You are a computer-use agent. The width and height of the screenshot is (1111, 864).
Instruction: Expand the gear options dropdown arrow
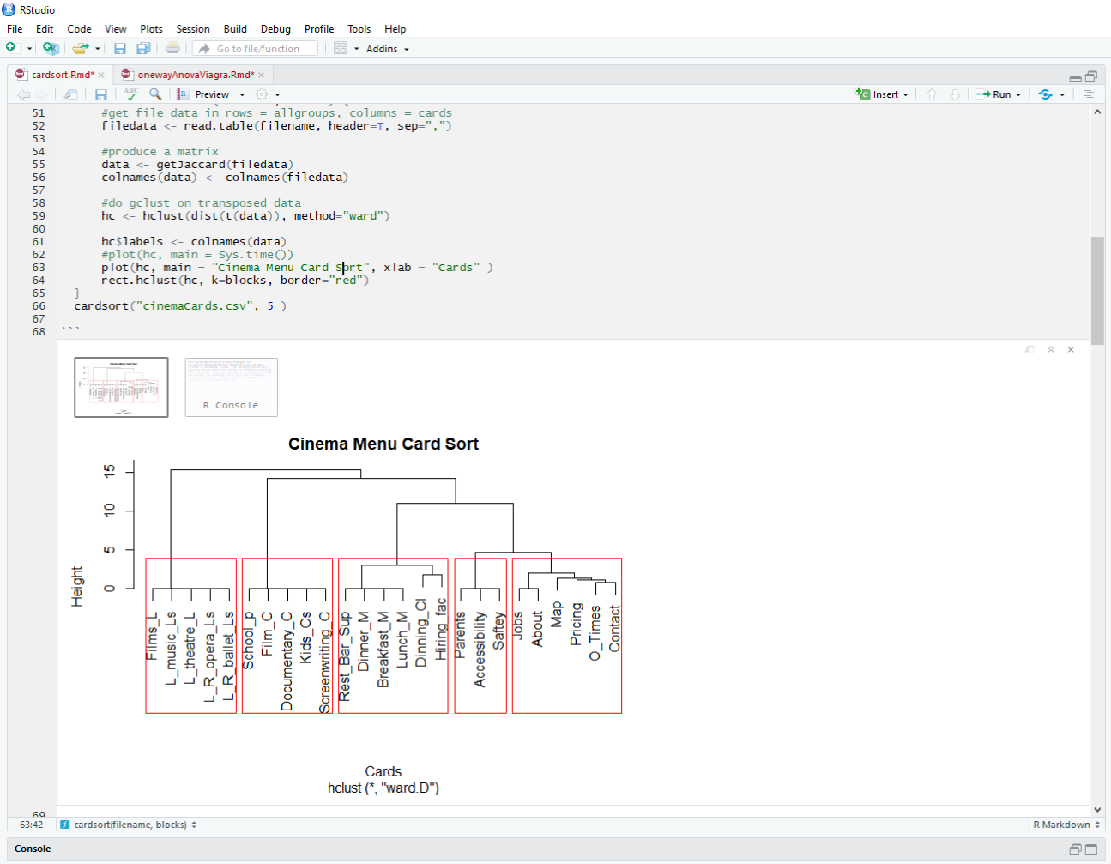tap(277, 94)
